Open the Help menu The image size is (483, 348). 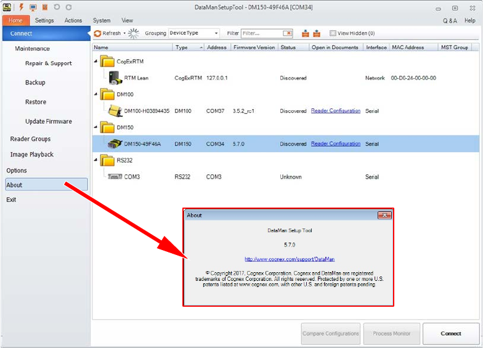pos(469,20)
